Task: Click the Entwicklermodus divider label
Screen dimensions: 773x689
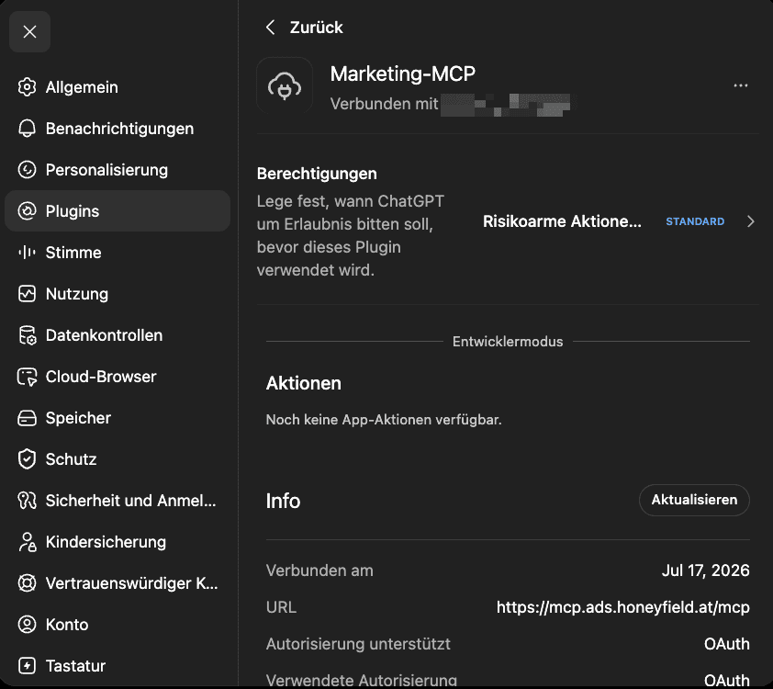Action: (x=508, y=342)
